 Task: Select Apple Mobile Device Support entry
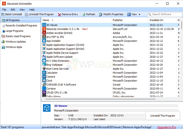click(62, 53)
